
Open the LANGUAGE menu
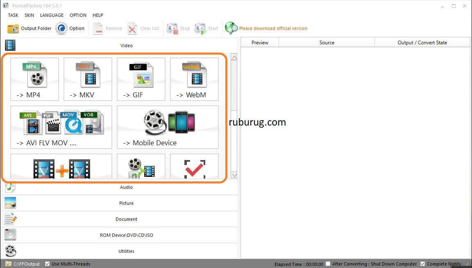[52, 15]
